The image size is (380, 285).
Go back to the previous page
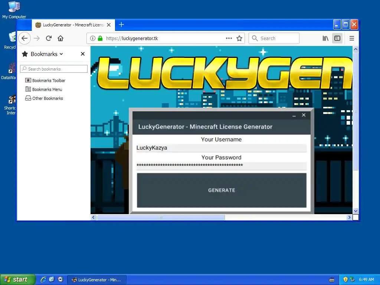(x=24, y=38)
